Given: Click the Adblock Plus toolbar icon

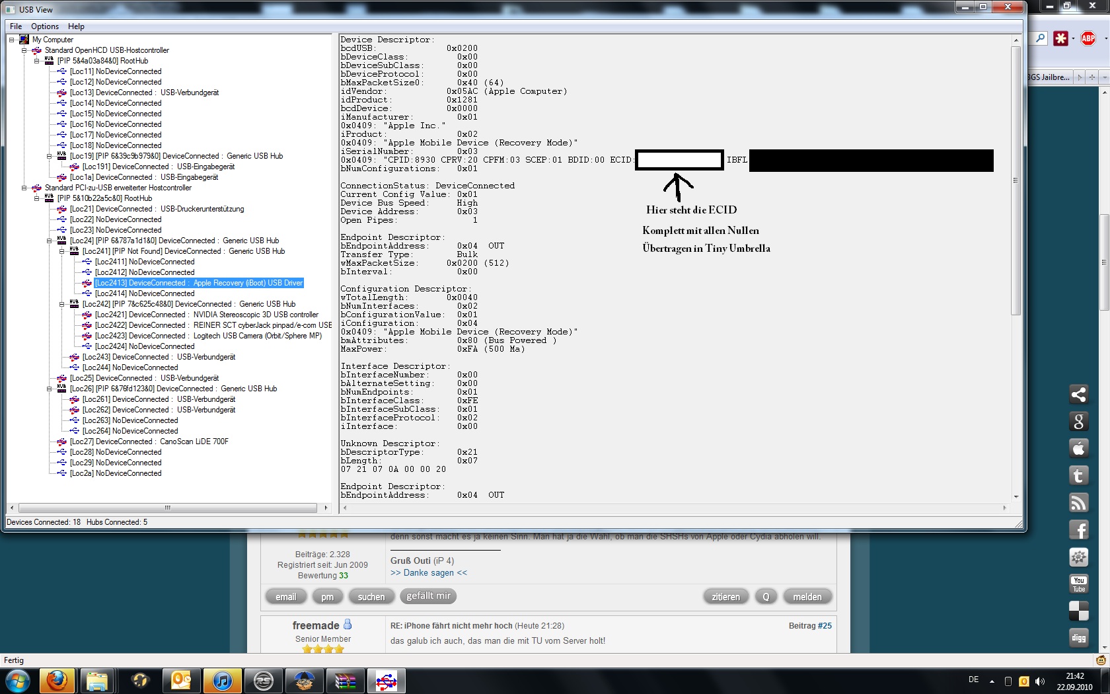Looking at the screenshot, I should [1088, 39].
